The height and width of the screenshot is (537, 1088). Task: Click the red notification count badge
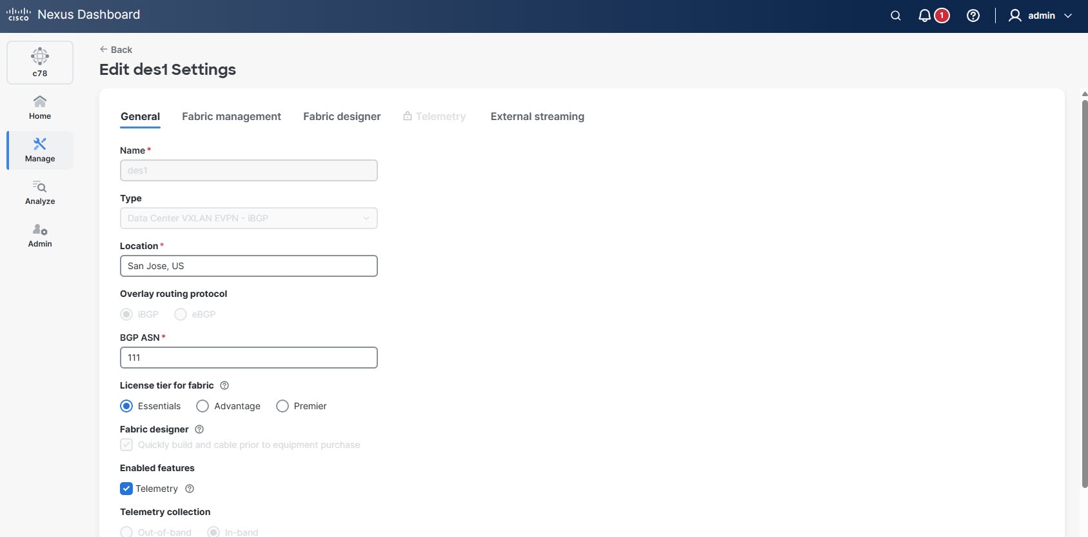(x=942, y=15)
